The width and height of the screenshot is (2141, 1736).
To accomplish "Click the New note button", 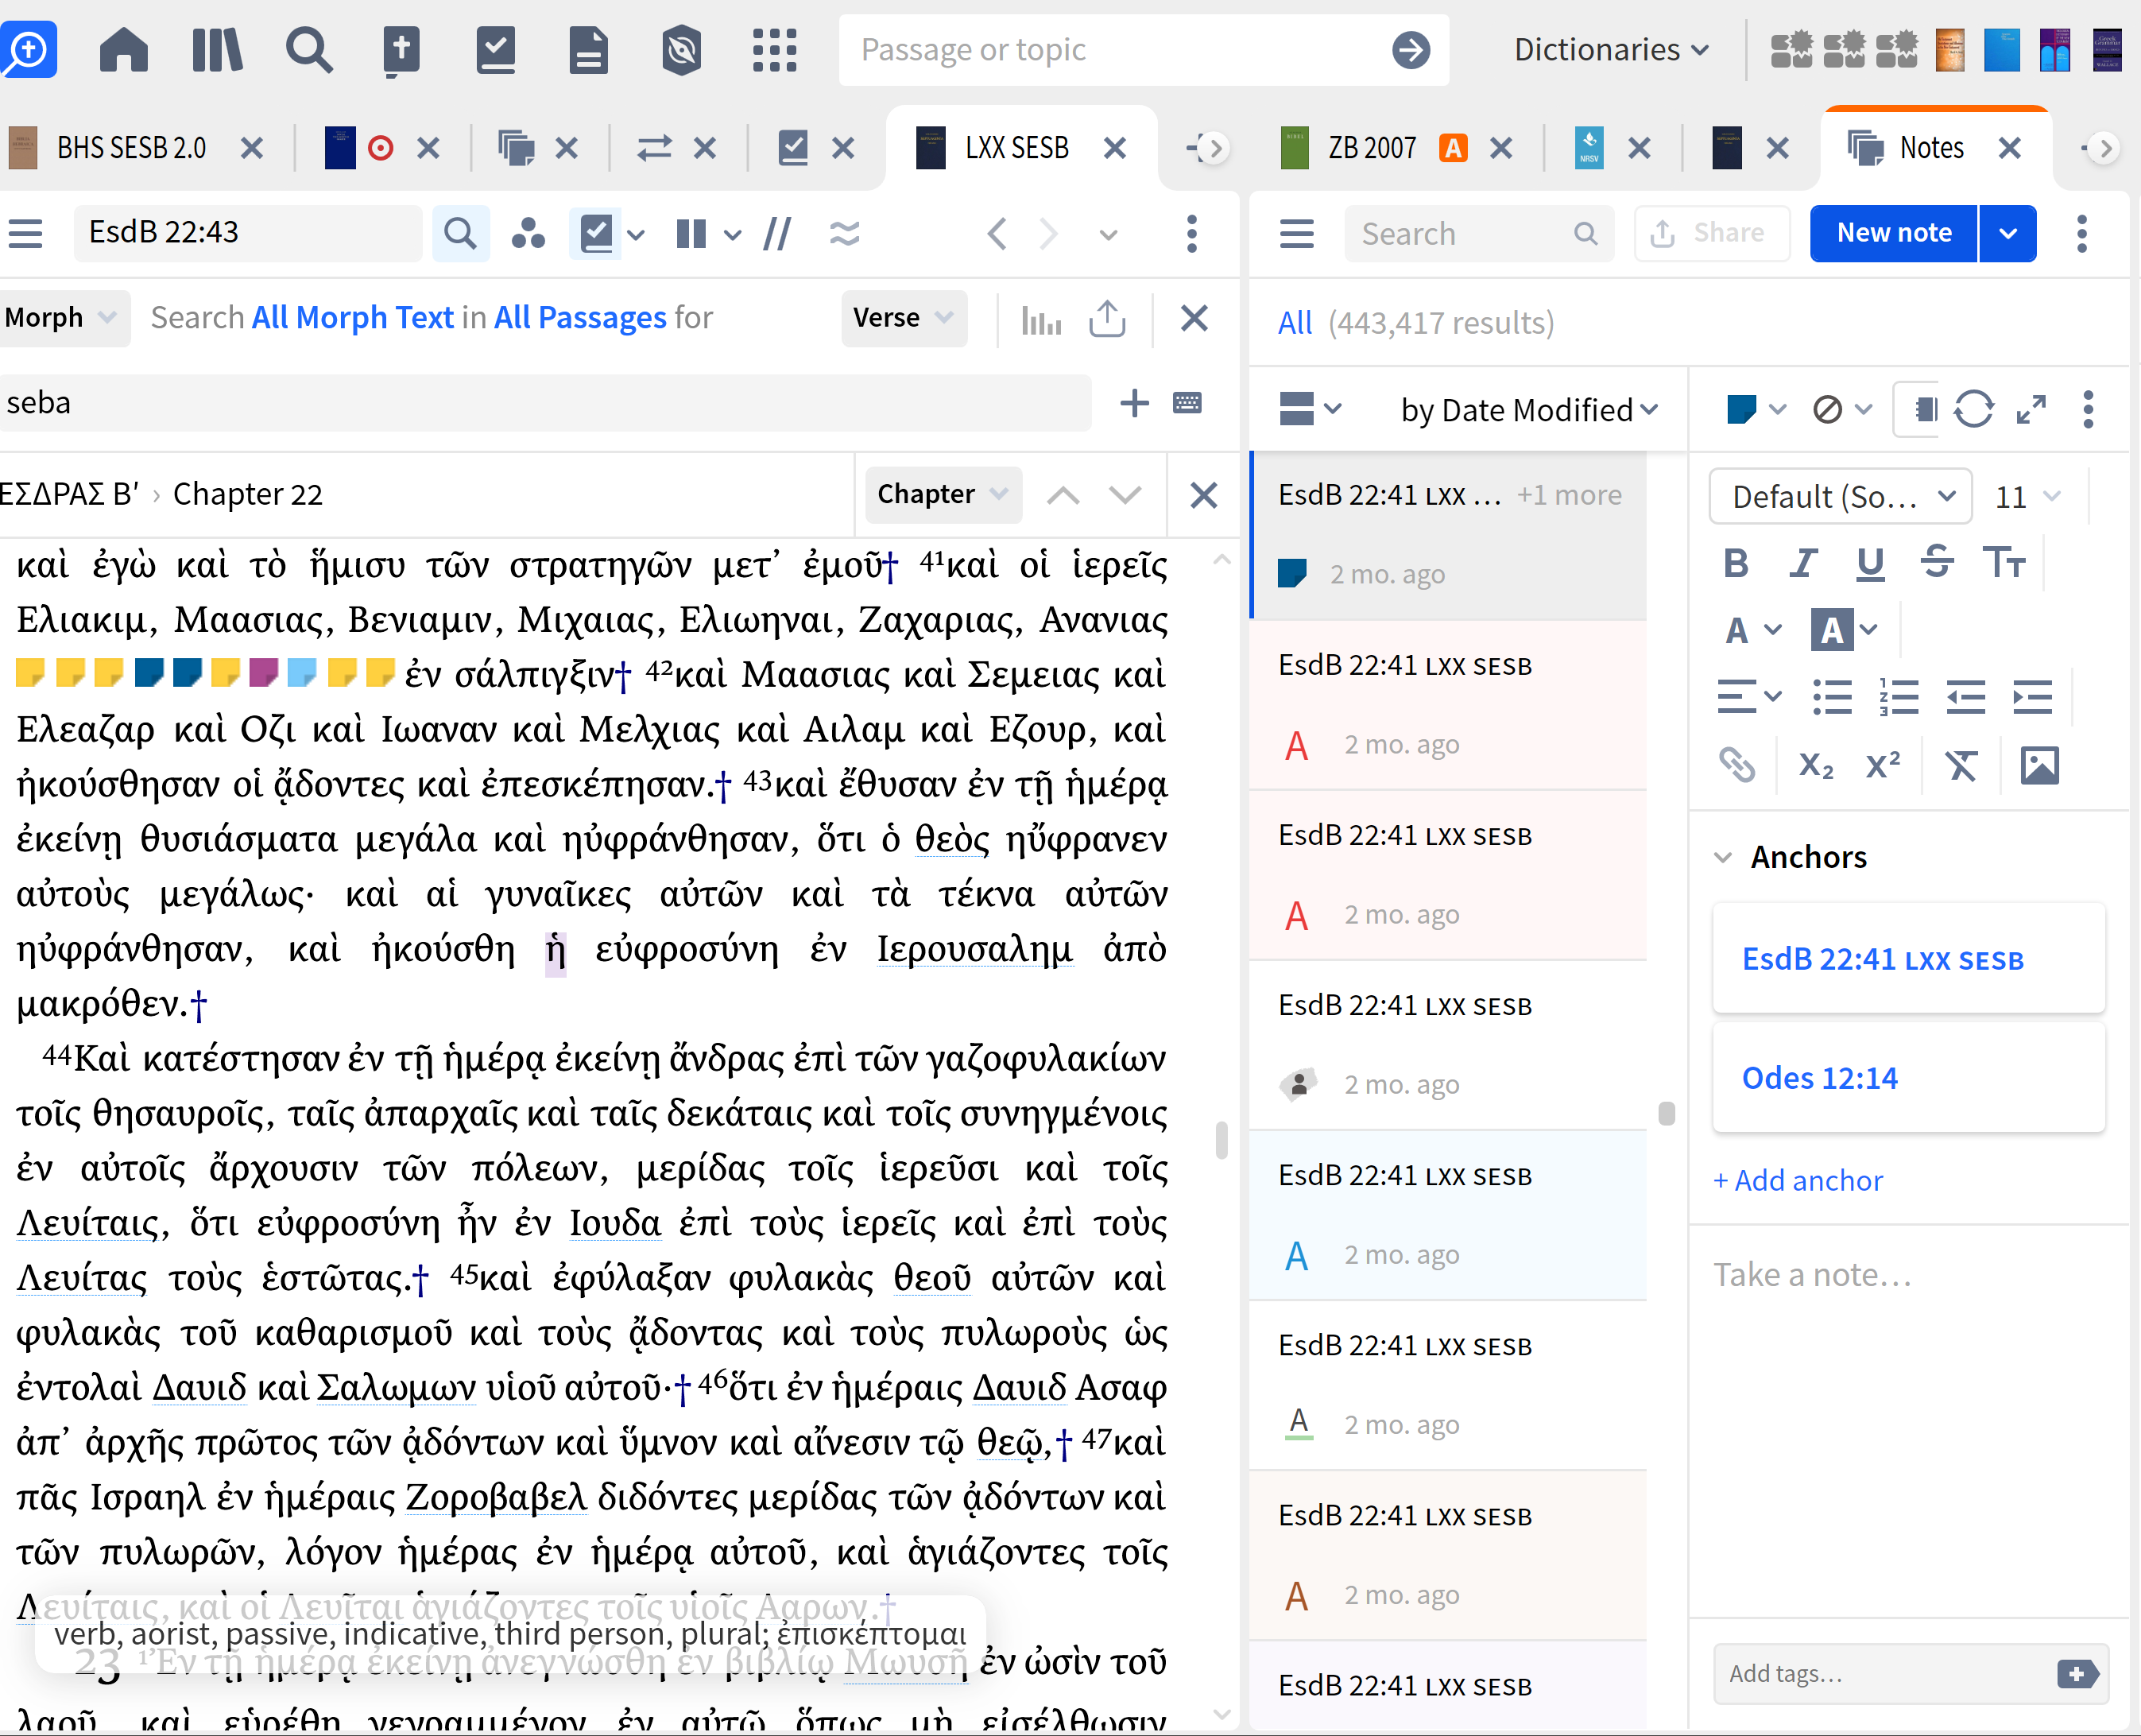I will pyautogui.click(x=1893, y=233).
